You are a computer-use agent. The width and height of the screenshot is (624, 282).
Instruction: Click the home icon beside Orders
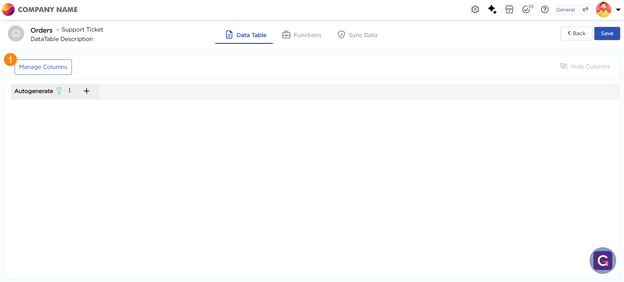pos(16,34)
